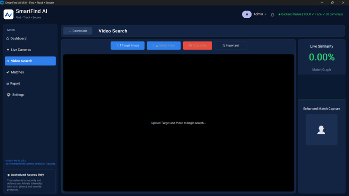The height and width of the screenshot is (196, 349).
Task: Click the Dashboard home icon
Action: (8, 39)
